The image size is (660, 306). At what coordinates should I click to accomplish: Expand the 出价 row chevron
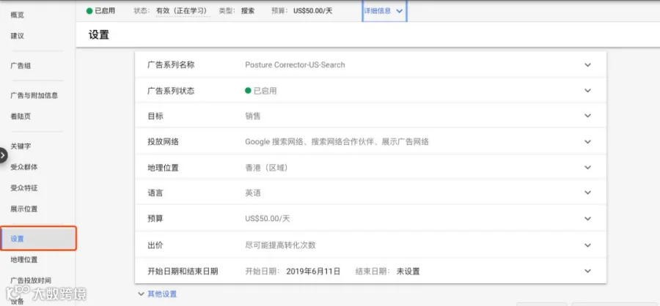587,245
